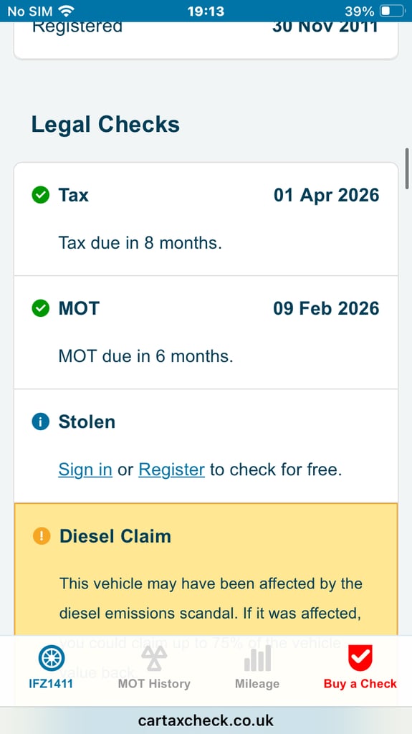Tap the 01 Apr 2026 tax date
This screenshot has height=734, width=412.
(x=326, y=195)
